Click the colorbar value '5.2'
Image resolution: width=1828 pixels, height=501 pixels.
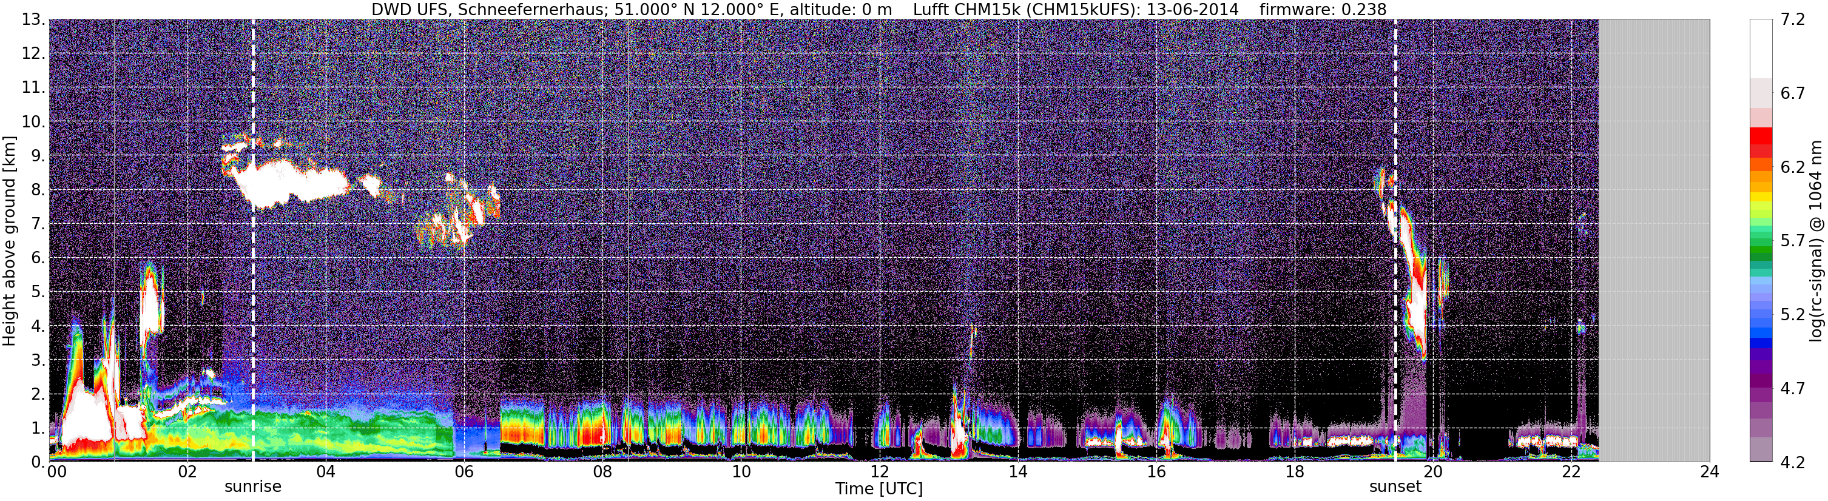[1793, 315]
